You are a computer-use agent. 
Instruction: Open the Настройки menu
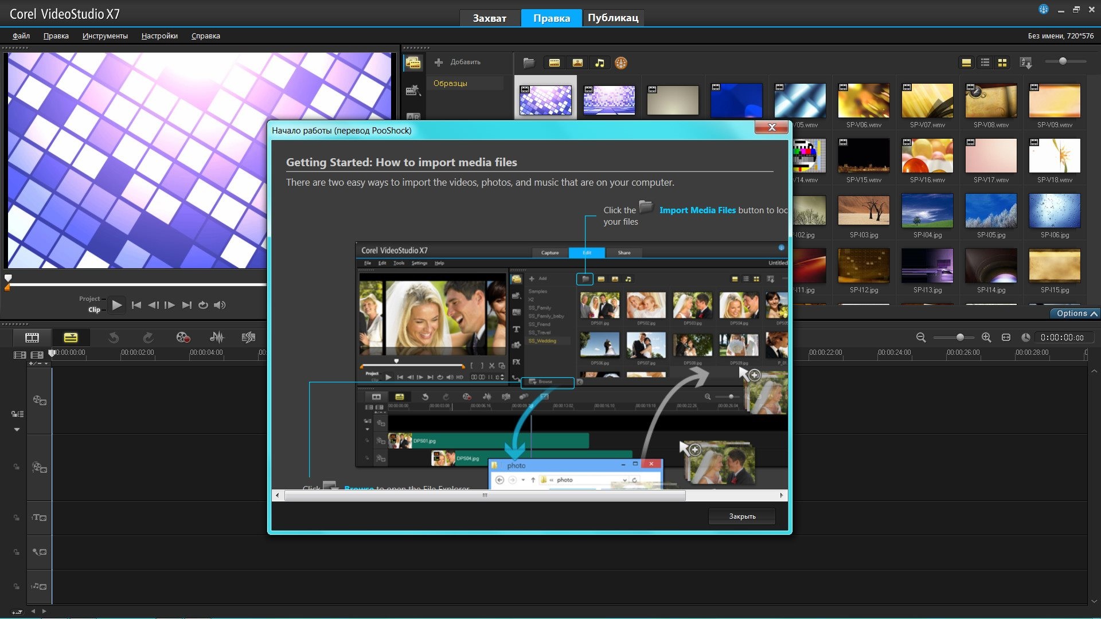(x=159, y=36)
